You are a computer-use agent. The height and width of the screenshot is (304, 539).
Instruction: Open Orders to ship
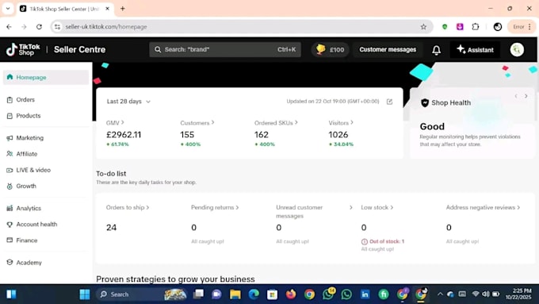[128, 208]
